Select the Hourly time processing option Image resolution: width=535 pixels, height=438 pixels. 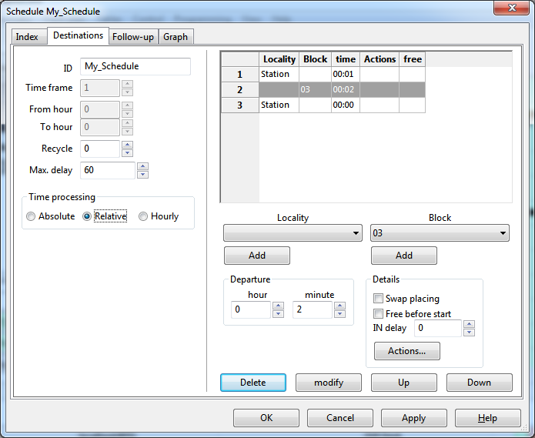pos(144,216)
